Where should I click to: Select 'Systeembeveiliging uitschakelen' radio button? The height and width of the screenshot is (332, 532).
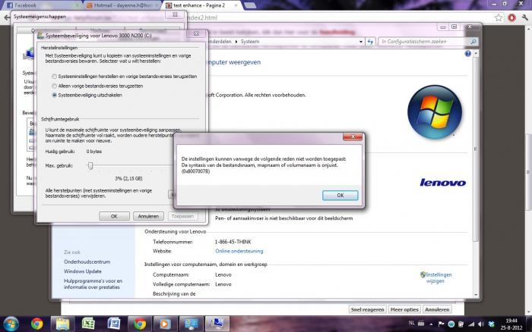(x=54, y=95)
